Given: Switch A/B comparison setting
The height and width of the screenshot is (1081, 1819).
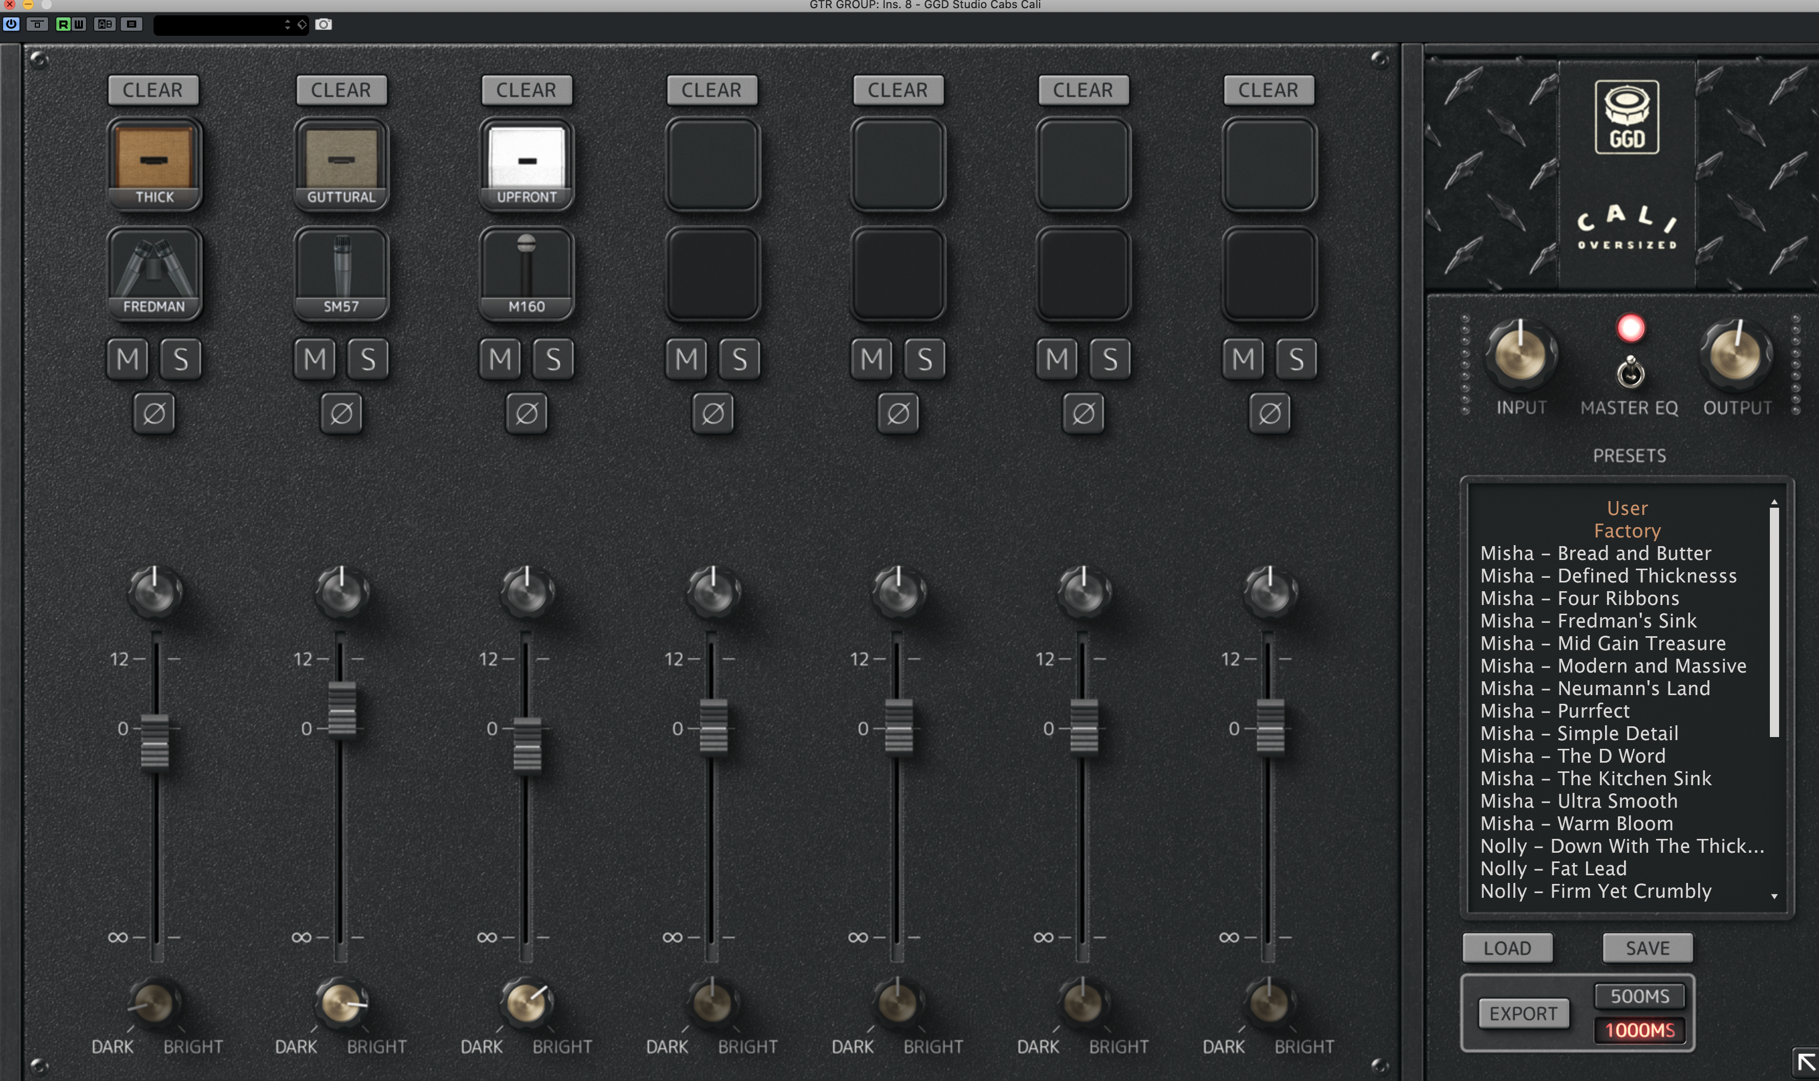Looking at the screenshot, I should (x=105, y=24).
